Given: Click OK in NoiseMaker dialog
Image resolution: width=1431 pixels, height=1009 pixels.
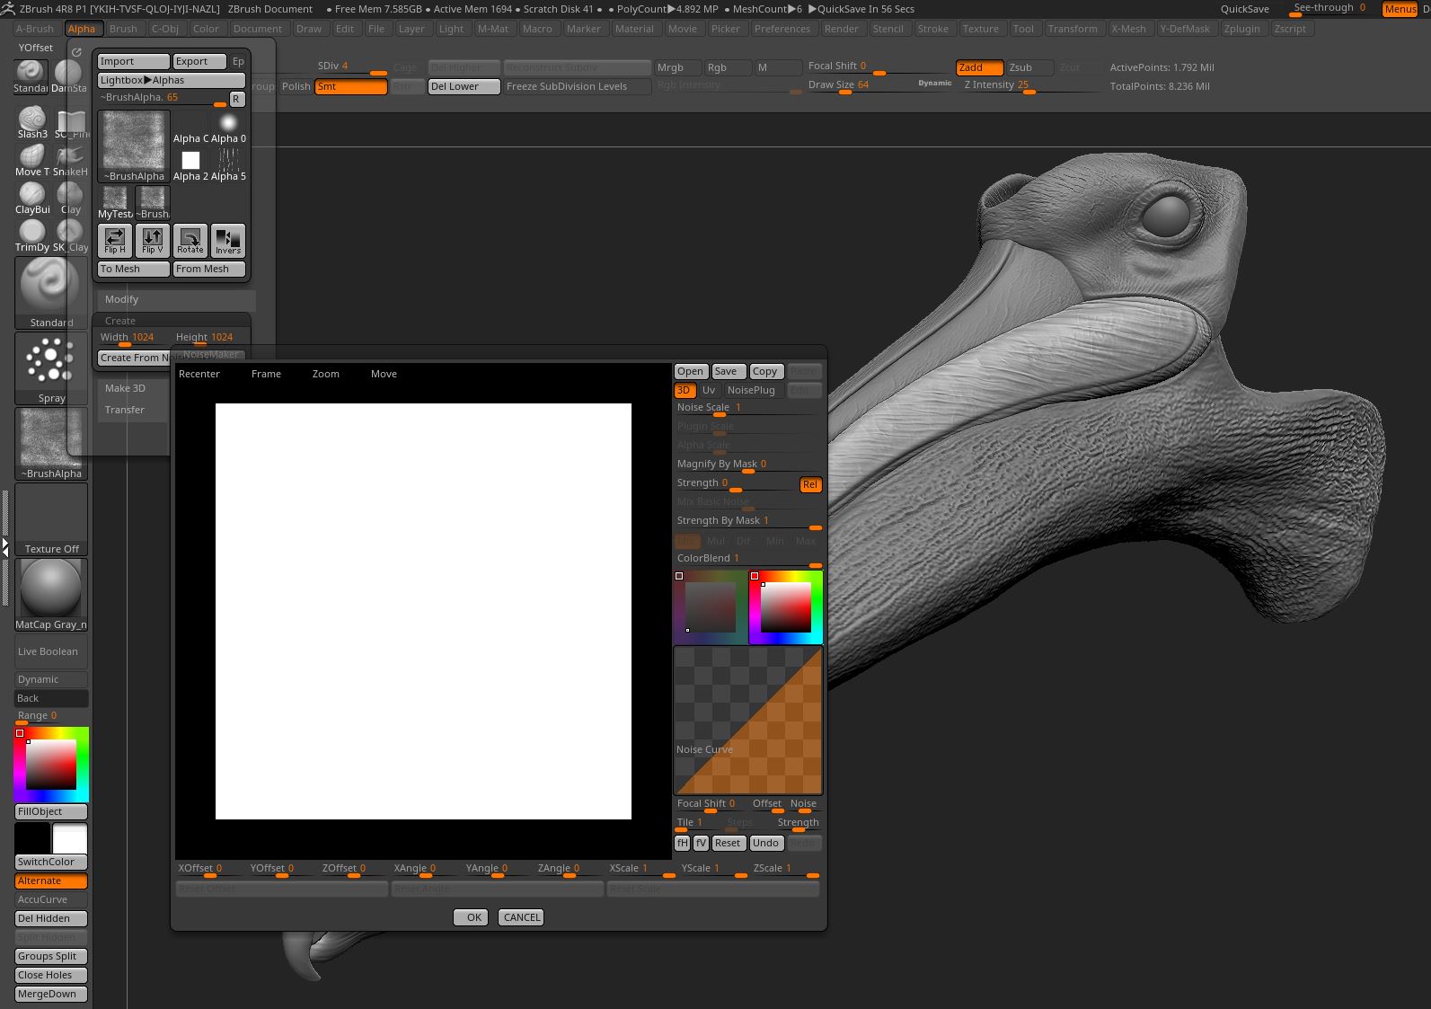Looking at the screenshot, I should 471,917.
